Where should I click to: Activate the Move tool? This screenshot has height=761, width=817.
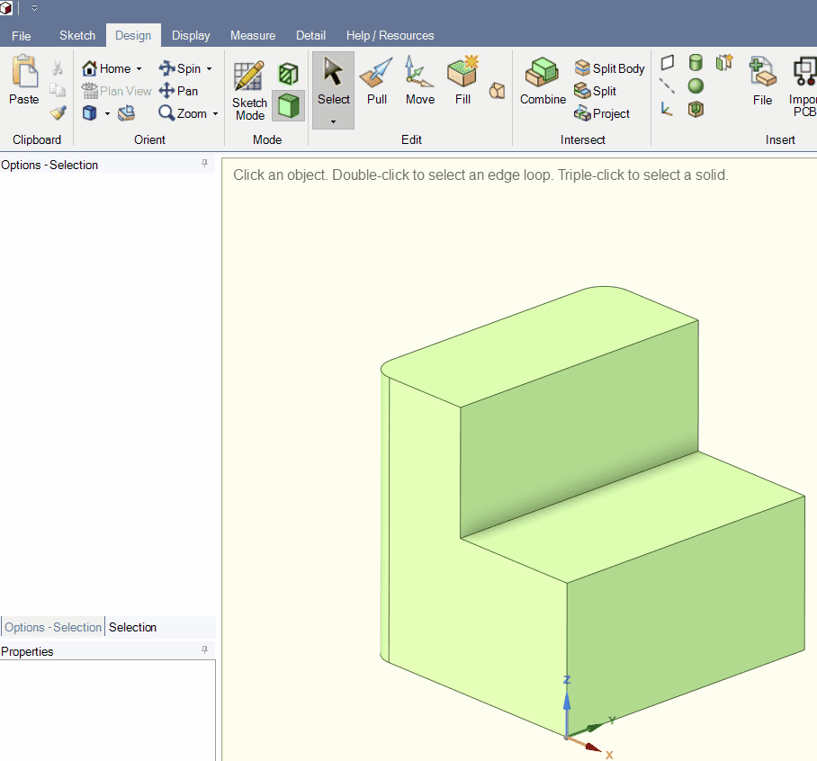tap(420, 80)
